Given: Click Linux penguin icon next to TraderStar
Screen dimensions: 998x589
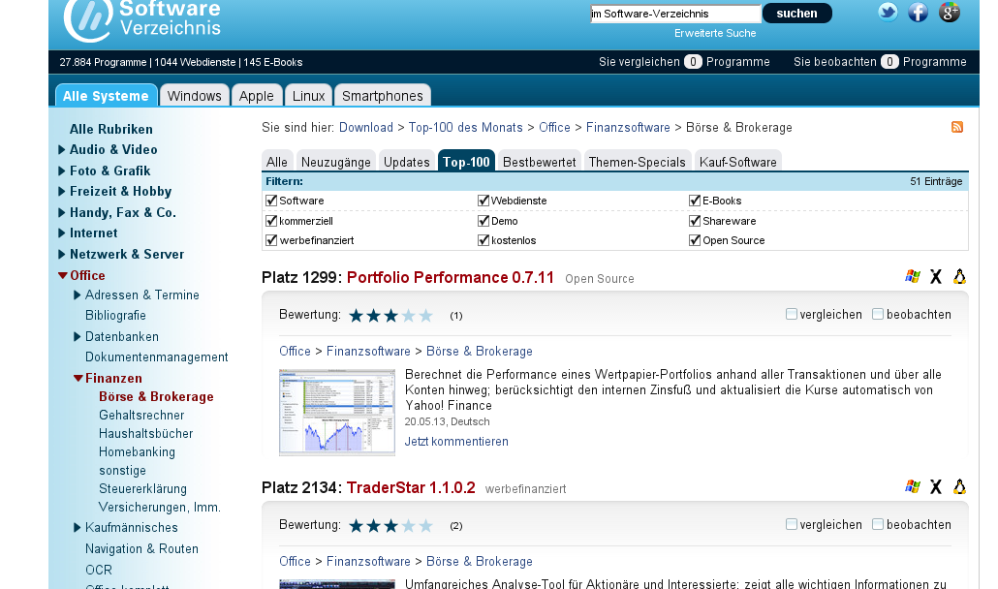Looking at the screenshot, I should (959, 487).
